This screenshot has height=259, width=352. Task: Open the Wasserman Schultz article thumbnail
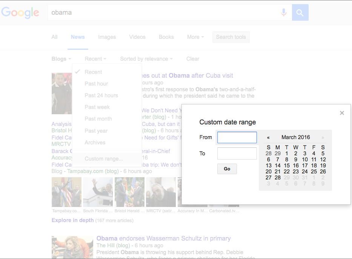click(72, 247)
